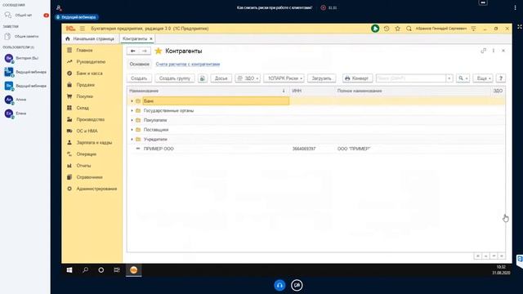Click the 1C app icon on the taskbar
The image size is (523, 294).
[x=133, y=270]
